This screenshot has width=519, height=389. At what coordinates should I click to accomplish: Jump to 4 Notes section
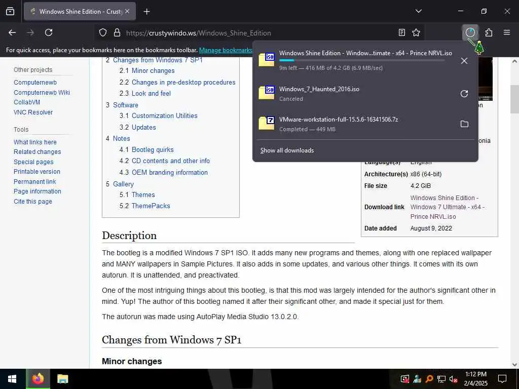point(118,139)
